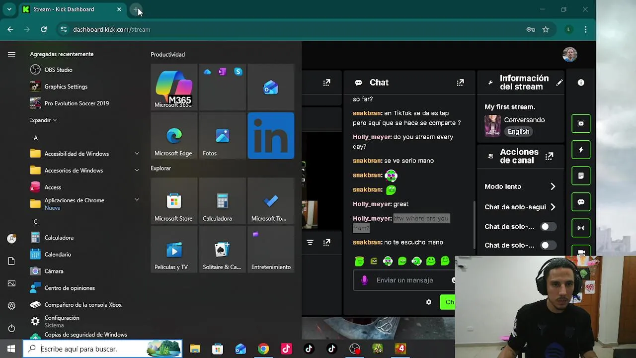Click the Windows taskbar search box

tap(102, 349)
